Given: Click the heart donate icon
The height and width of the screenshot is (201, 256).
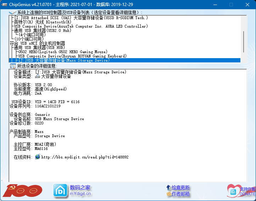Looking at the screenshot, I should tap(233, 191).
